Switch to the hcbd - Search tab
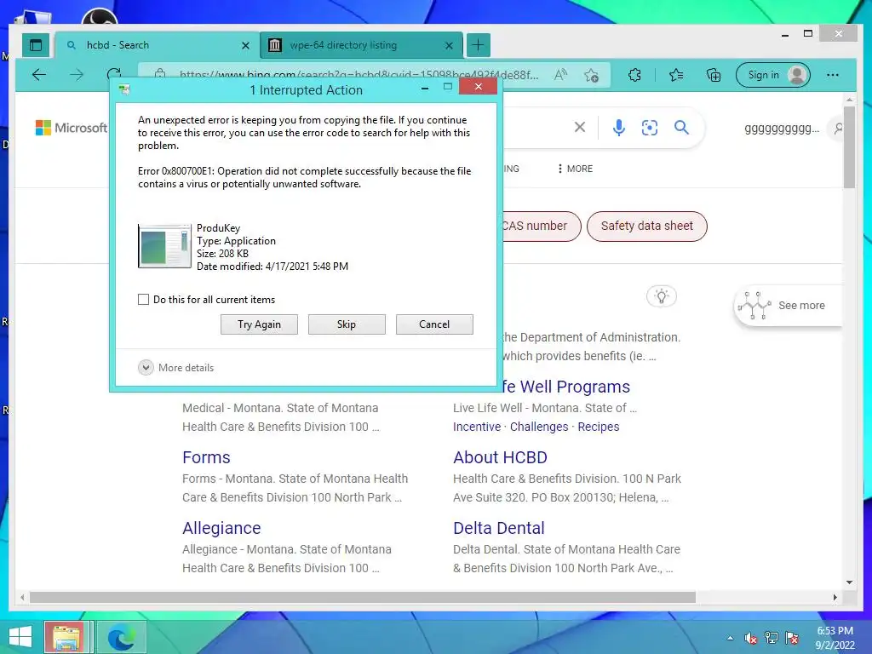The height and width of the screenshot is (654, 872). (157, 45)
